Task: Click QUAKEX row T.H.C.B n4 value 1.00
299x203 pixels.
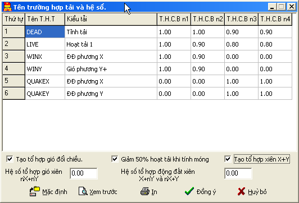Action: [275, 81]
